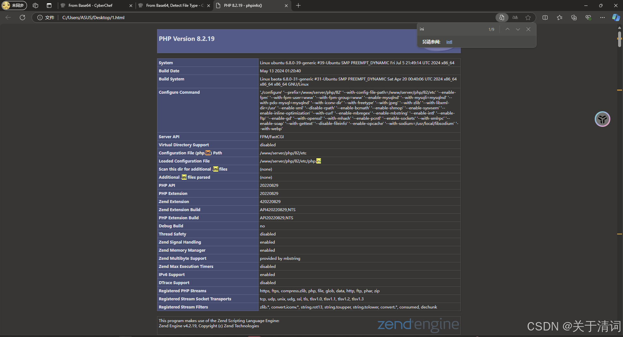Click the floating round extension icon
Image resolution: width=623 pixels, height=337 pixels.
[x=603, y=119]
